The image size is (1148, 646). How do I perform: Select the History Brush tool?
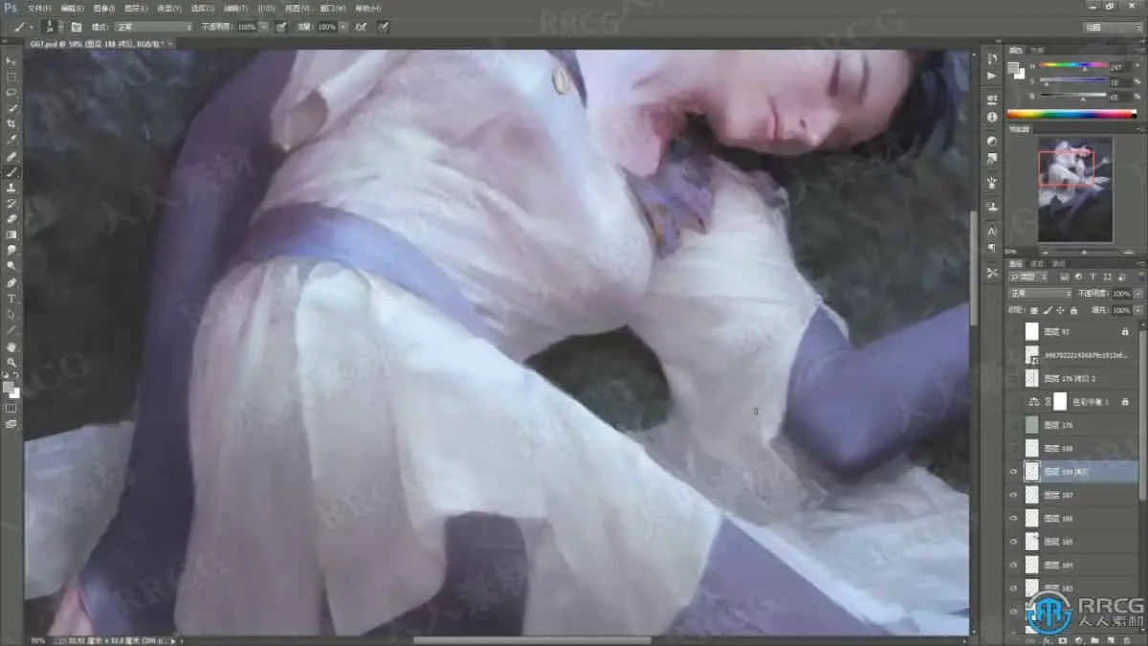(x=11, y=204)
